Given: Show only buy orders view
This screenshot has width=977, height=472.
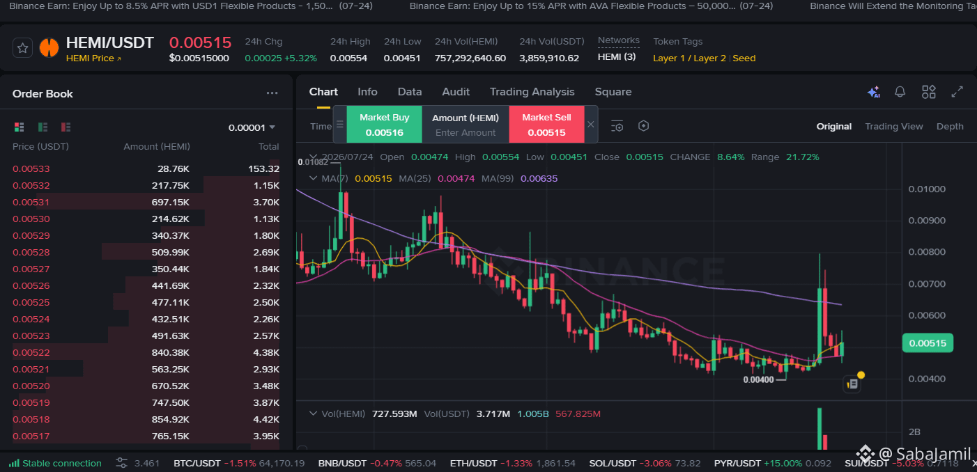Looking at the screenshot, I should pyautogui.click(x=43, y=127).
